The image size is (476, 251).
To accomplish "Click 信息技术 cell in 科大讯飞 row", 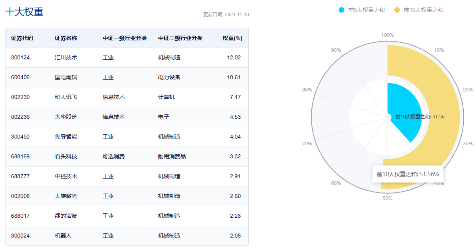I will click(x=113, y=97).
